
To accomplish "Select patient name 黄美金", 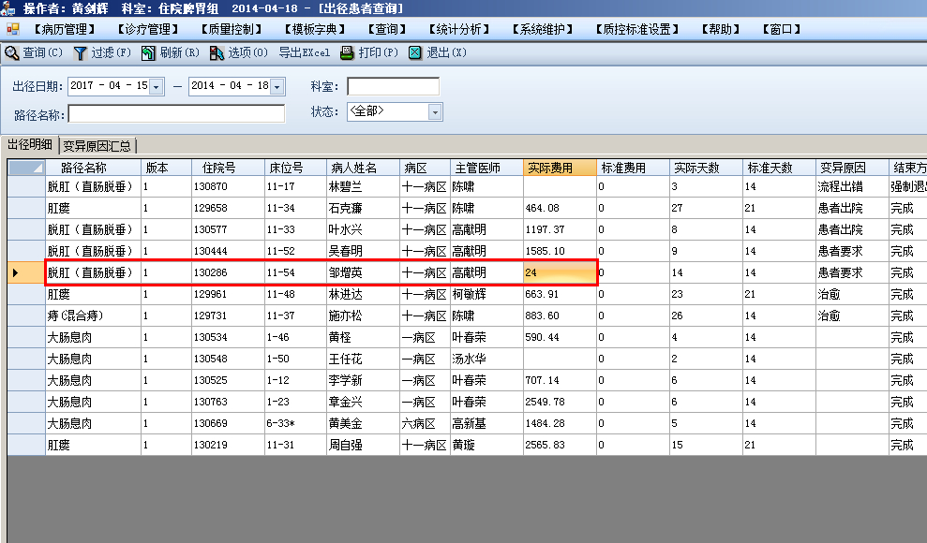I will (x=345, y=424).
